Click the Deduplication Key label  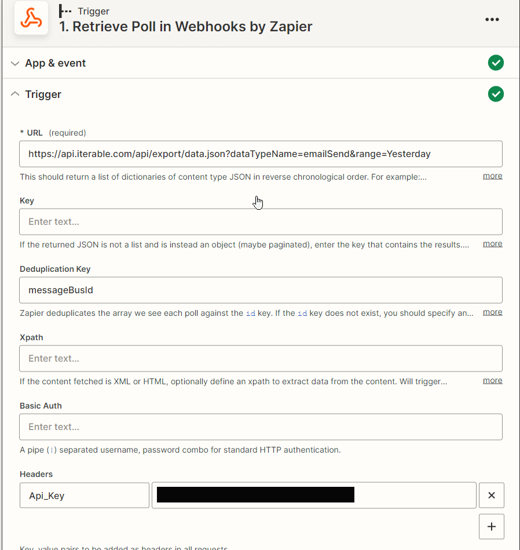tap(55, 269)
